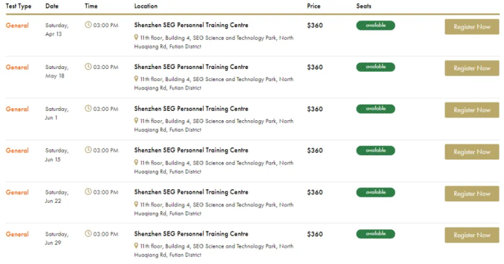Click the clock icon for Apr 13 session
The image size is (504, 264).
88,25
